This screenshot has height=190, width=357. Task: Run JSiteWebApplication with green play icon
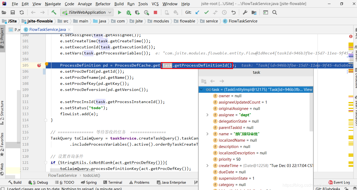tap(119, 12)
